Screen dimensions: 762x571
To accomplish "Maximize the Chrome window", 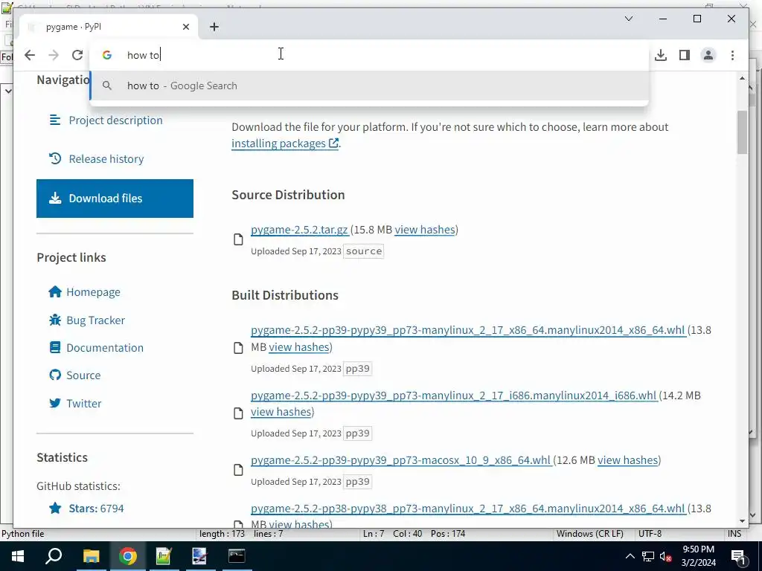I will [x=697, y=19].
